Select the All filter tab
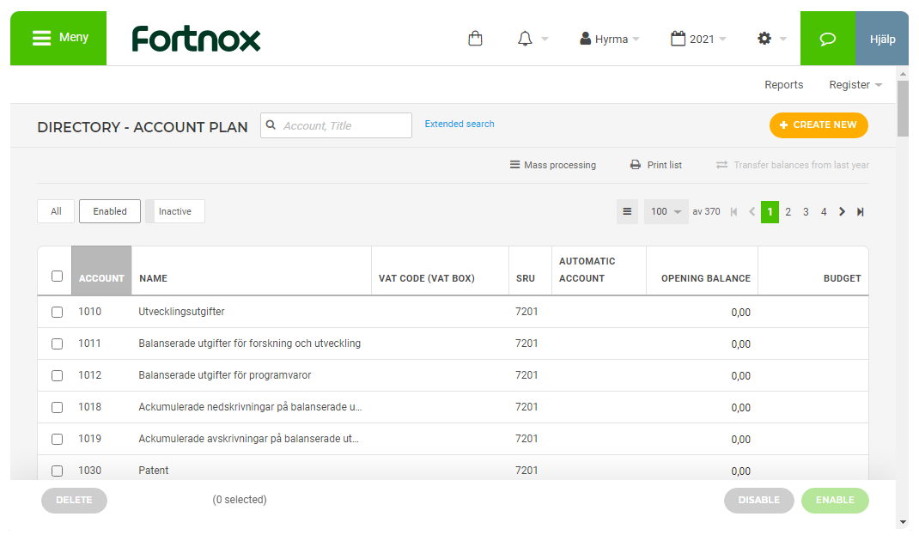 56,211
